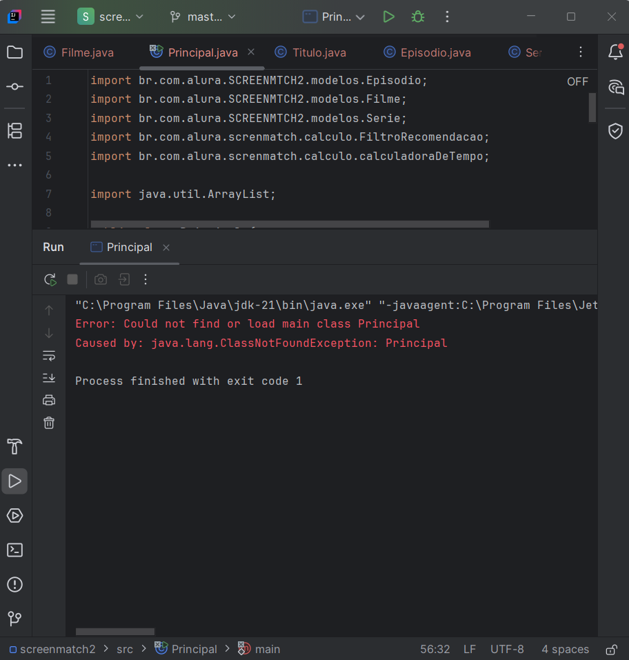Open more actions in the title bar
Viewport: 629px width, 660px height.
point(447,17)
